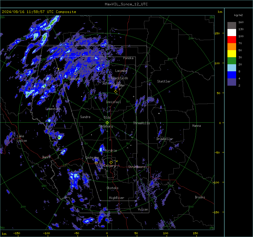Image resolution: width=253 pixels, height=237 pixels.
Task: Click the Limestone label
Action: (x=53, y=109)
